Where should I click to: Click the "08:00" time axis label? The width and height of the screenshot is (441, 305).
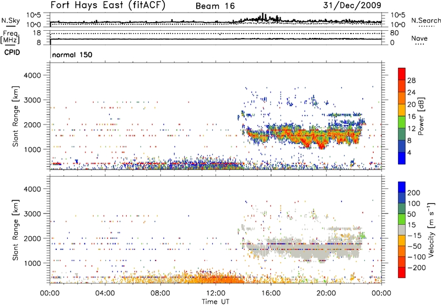tap(160, 293)
